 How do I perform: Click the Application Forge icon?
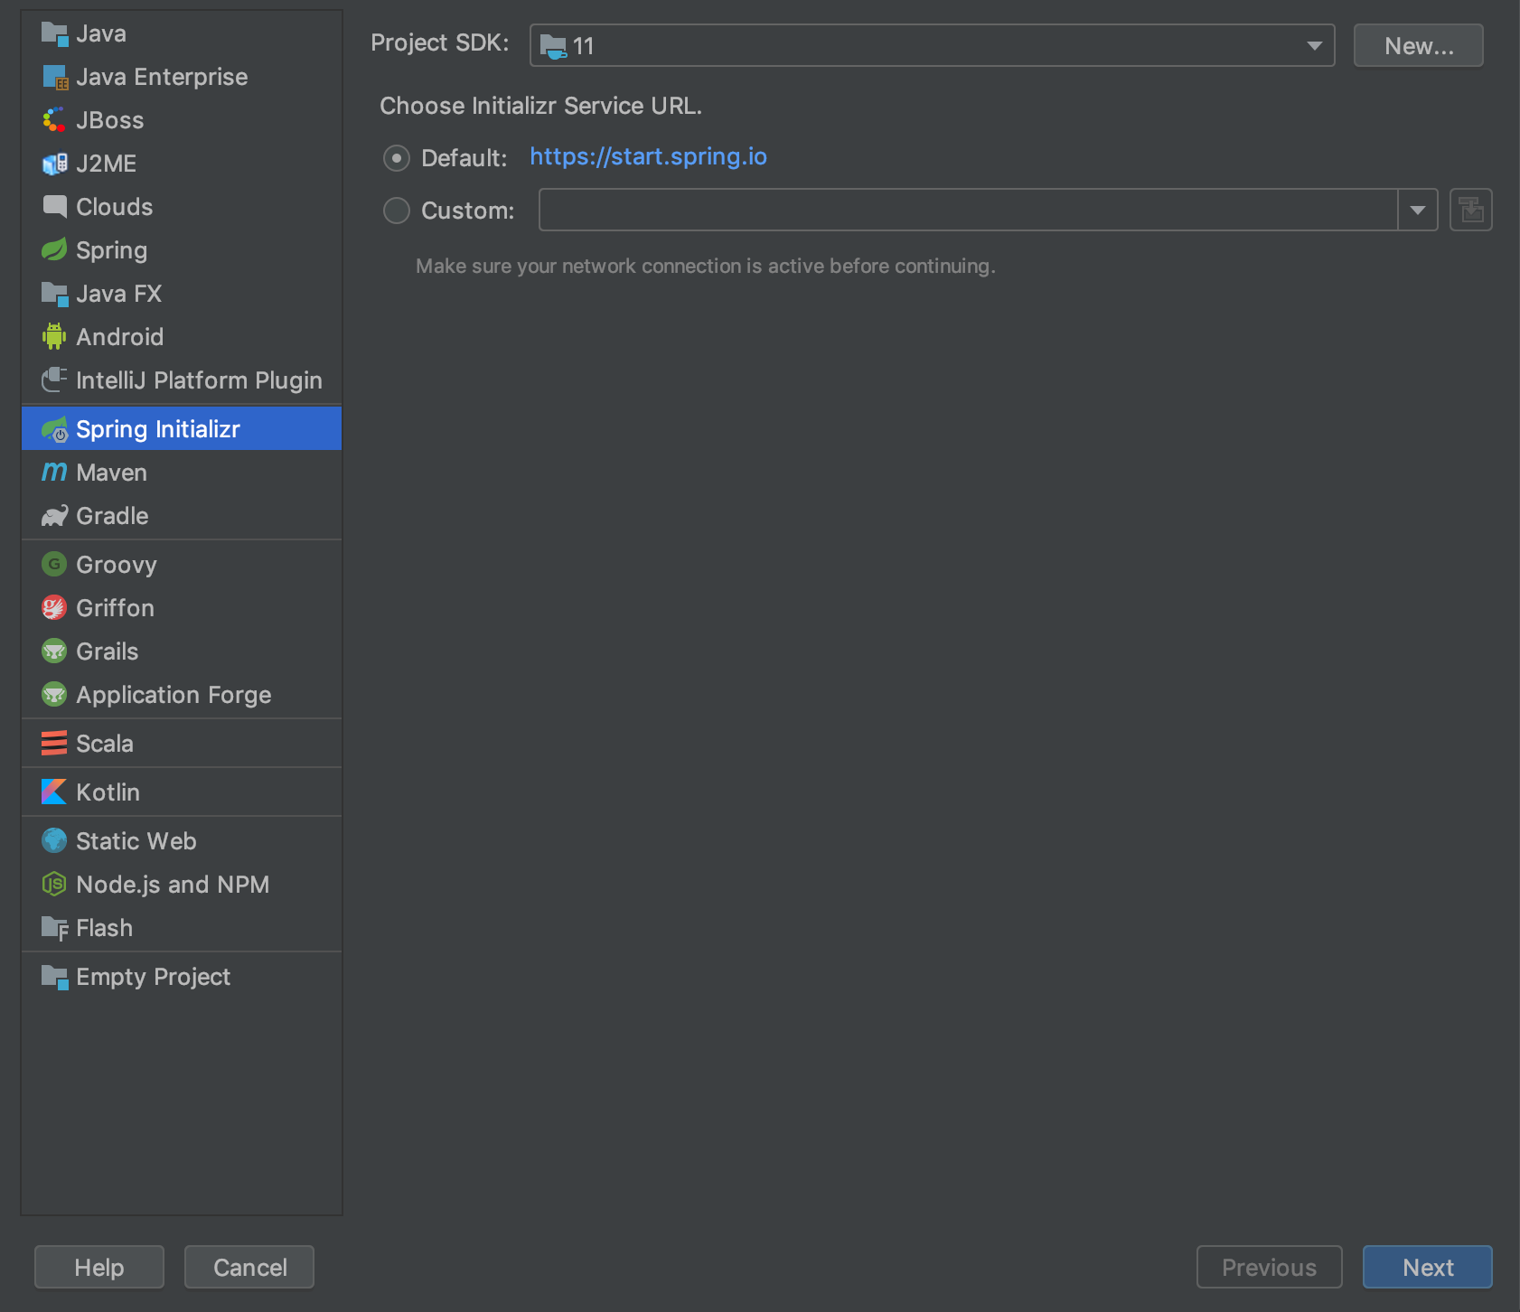[x=54, y=694]
